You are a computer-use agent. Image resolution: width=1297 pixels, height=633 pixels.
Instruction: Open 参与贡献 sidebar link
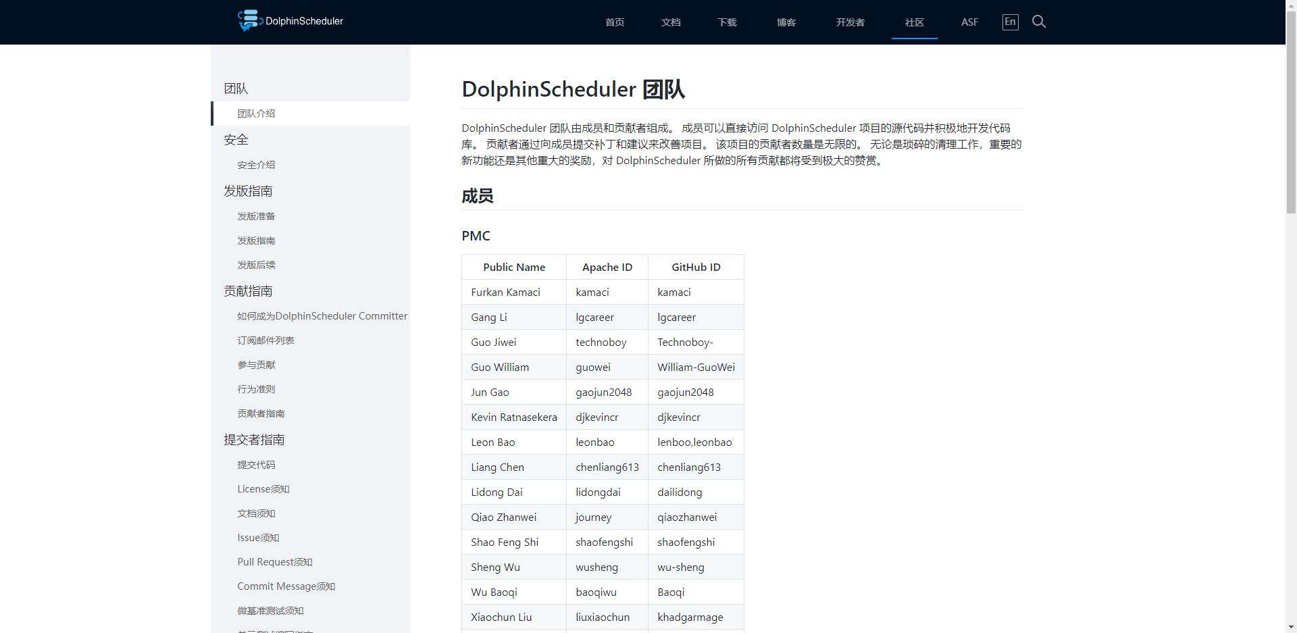click(256, 365)
